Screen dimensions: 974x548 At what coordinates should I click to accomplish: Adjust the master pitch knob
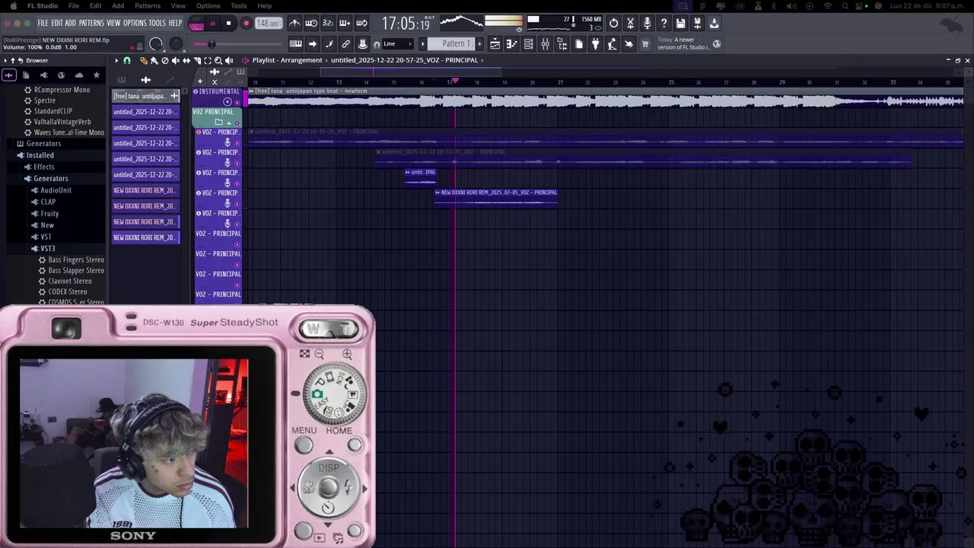[x=175, y=44]
